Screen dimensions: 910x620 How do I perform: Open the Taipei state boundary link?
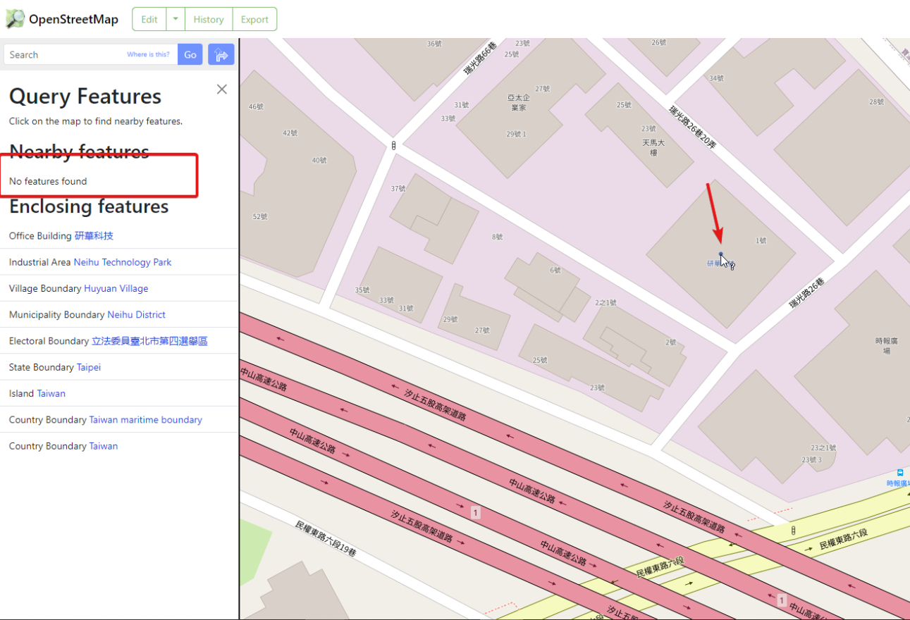tap(89, 367)
